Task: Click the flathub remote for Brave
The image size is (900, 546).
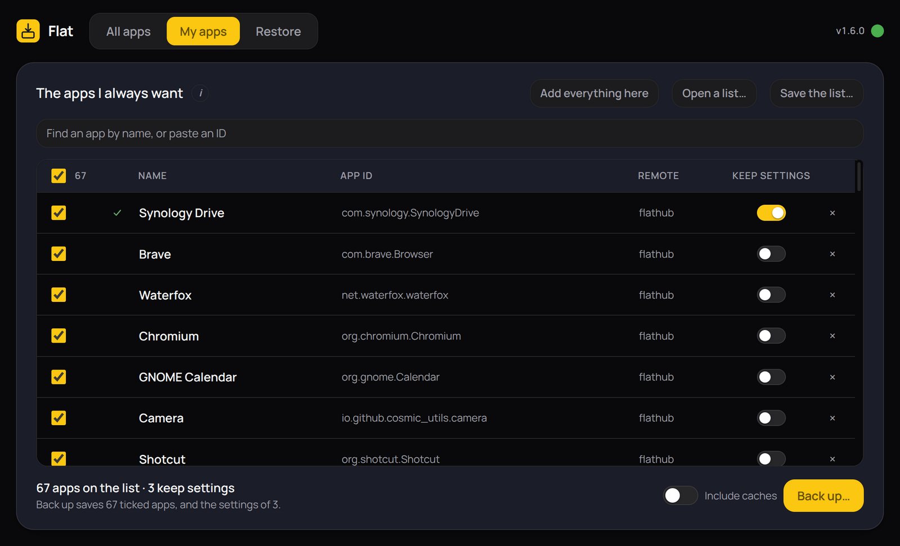Action: (x=656, y=254)
